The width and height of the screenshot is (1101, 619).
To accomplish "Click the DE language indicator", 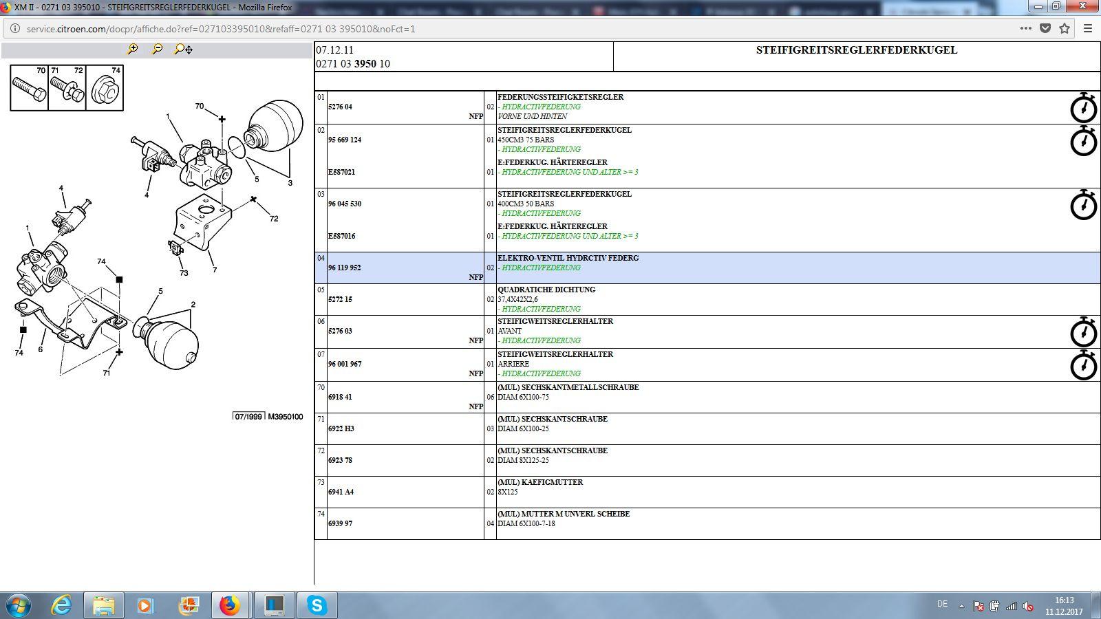I will [942, 604].
